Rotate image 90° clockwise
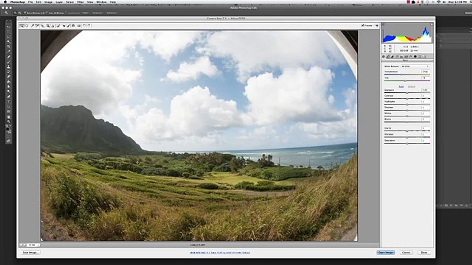The height and width of the screenshot is (265, 472). tap(89, 26)
